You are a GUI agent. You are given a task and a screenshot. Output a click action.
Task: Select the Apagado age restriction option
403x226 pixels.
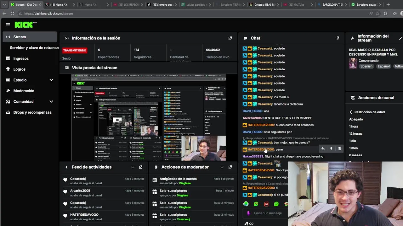(x=356, y=119)
